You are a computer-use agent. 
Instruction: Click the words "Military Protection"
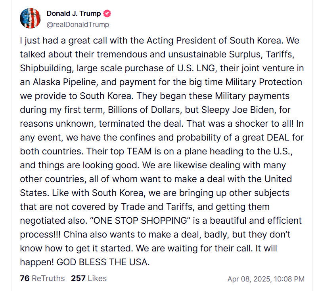(264, 82)
